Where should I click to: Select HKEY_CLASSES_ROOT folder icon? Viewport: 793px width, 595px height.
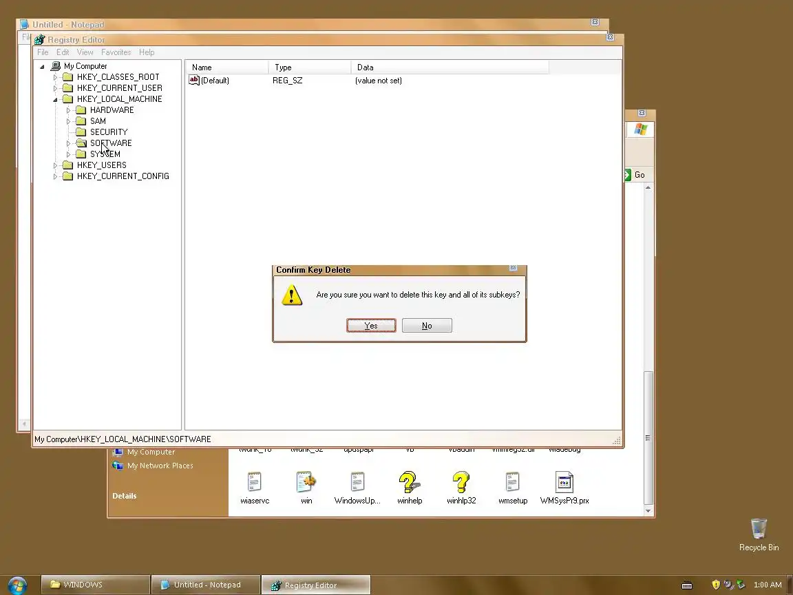tap(67, 77)
